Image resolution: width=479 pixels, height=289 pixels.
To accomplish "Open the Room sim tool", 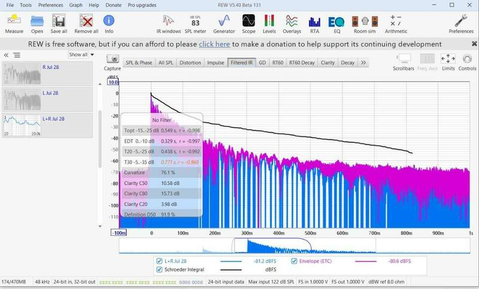I will 365,24.
